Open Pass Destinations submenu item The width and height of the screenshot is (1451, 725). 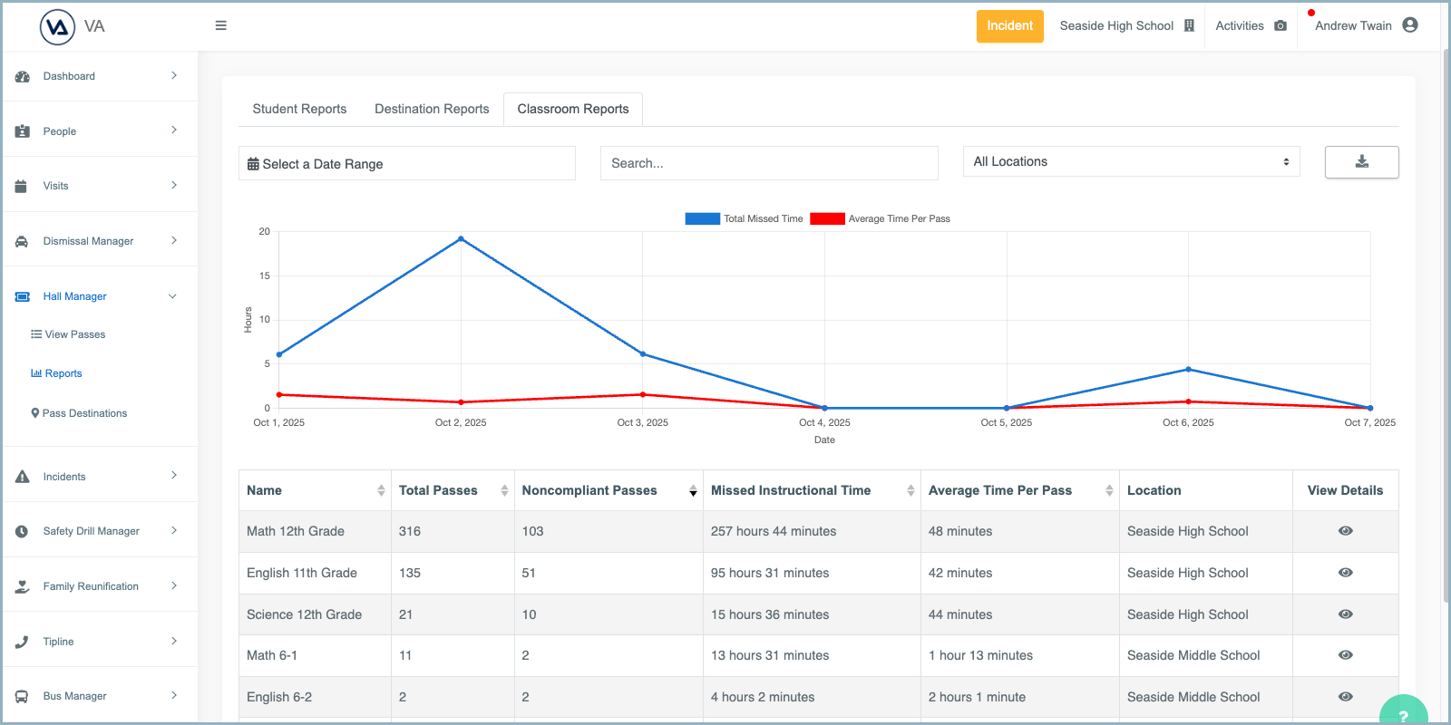coord(79,413)
